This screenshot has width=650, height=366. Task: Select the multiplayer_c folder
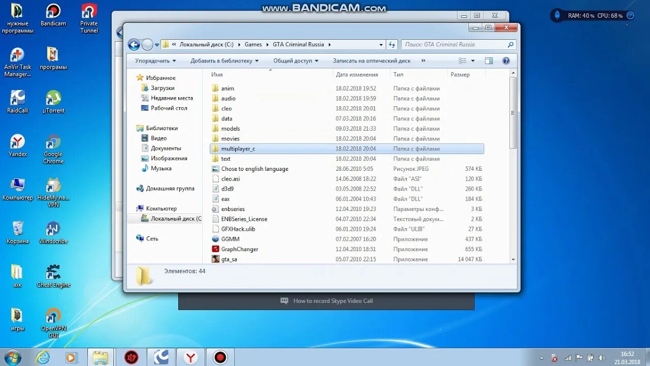pos(347,148)
